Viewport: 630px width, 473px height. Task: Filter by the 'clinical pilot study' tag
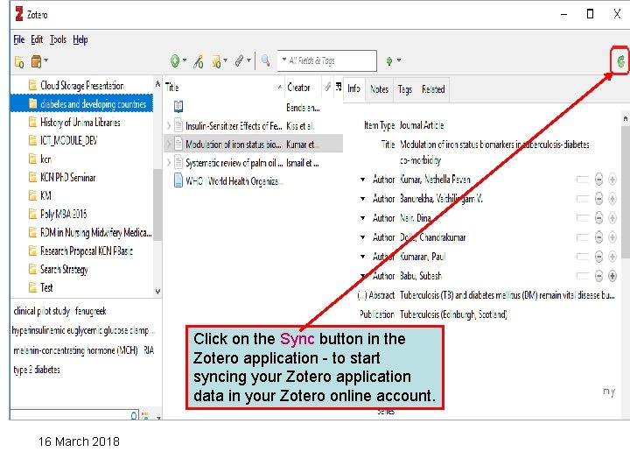[x=42, y=311]
